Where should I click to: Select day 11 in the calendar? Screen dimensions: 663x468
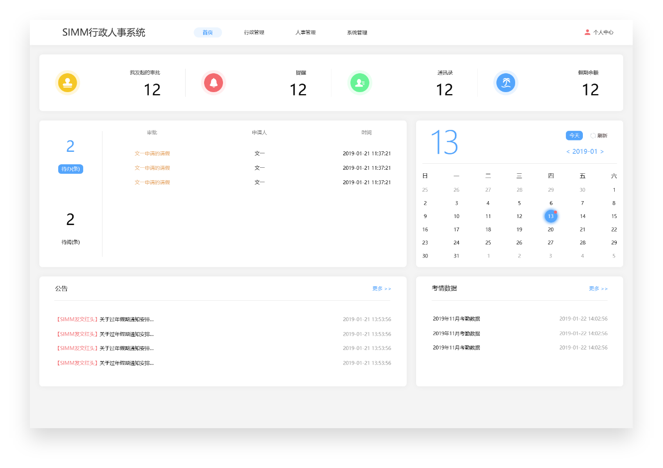click(488, 216)
